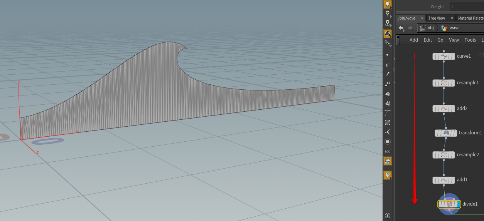Open the Add menu in network editor
This screenshot has width=484, height=221.
click(414, 40)
